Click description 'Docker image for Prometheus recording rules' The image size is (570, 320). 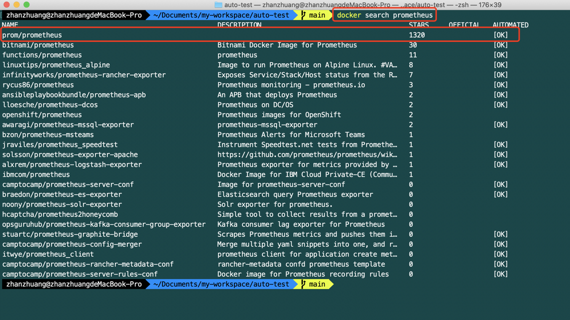coord(303,274)
